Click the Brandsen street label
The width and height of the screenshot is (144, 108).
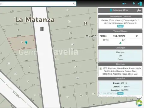click(x=16, y=94)
